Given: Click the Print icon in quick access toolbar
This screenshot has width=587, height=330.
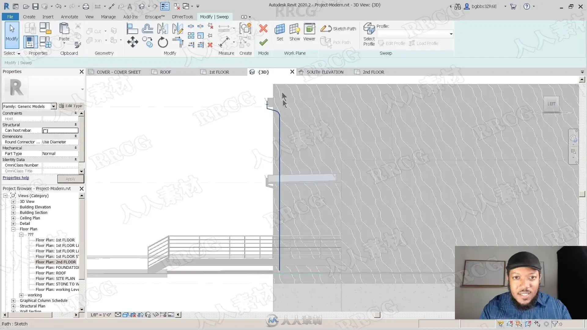Looking at the screenshot, I should point(86,6).
